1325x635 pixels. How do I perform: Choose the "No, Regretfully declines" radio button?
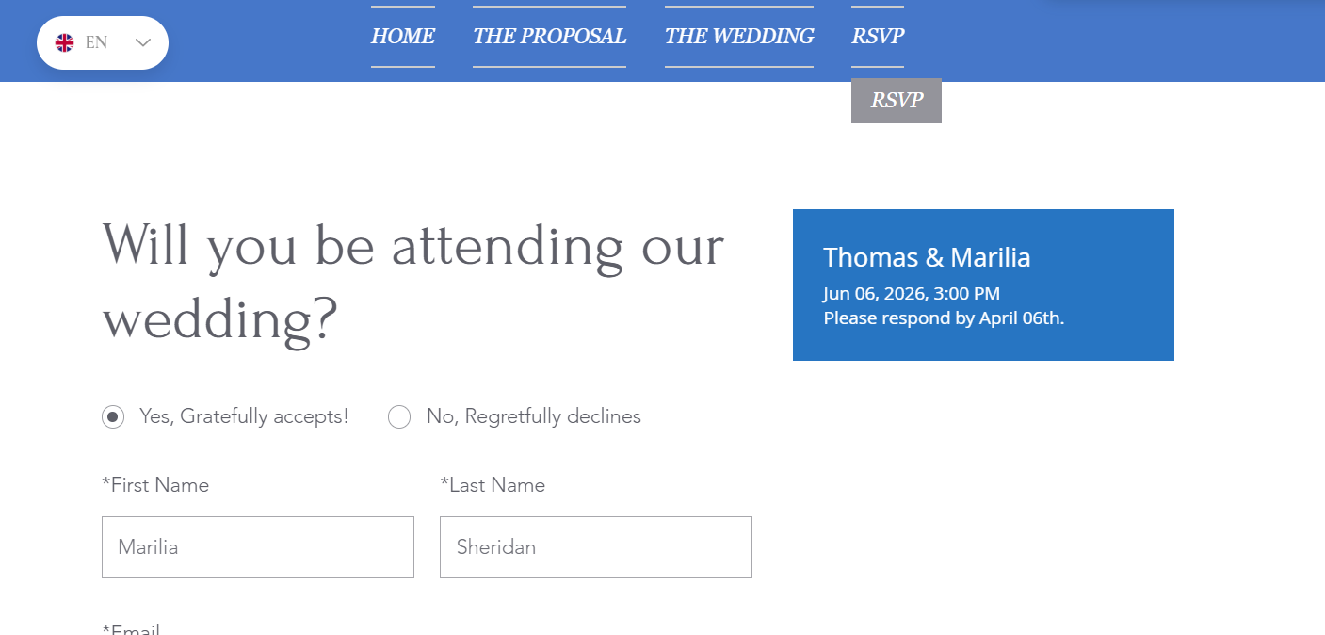[x=399, y=417]
